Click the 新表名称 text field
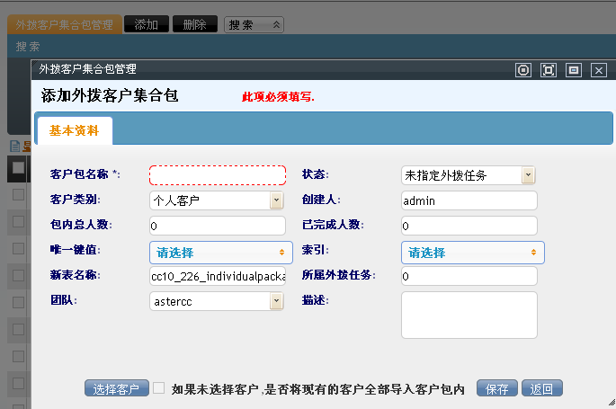 click(217, 276)
